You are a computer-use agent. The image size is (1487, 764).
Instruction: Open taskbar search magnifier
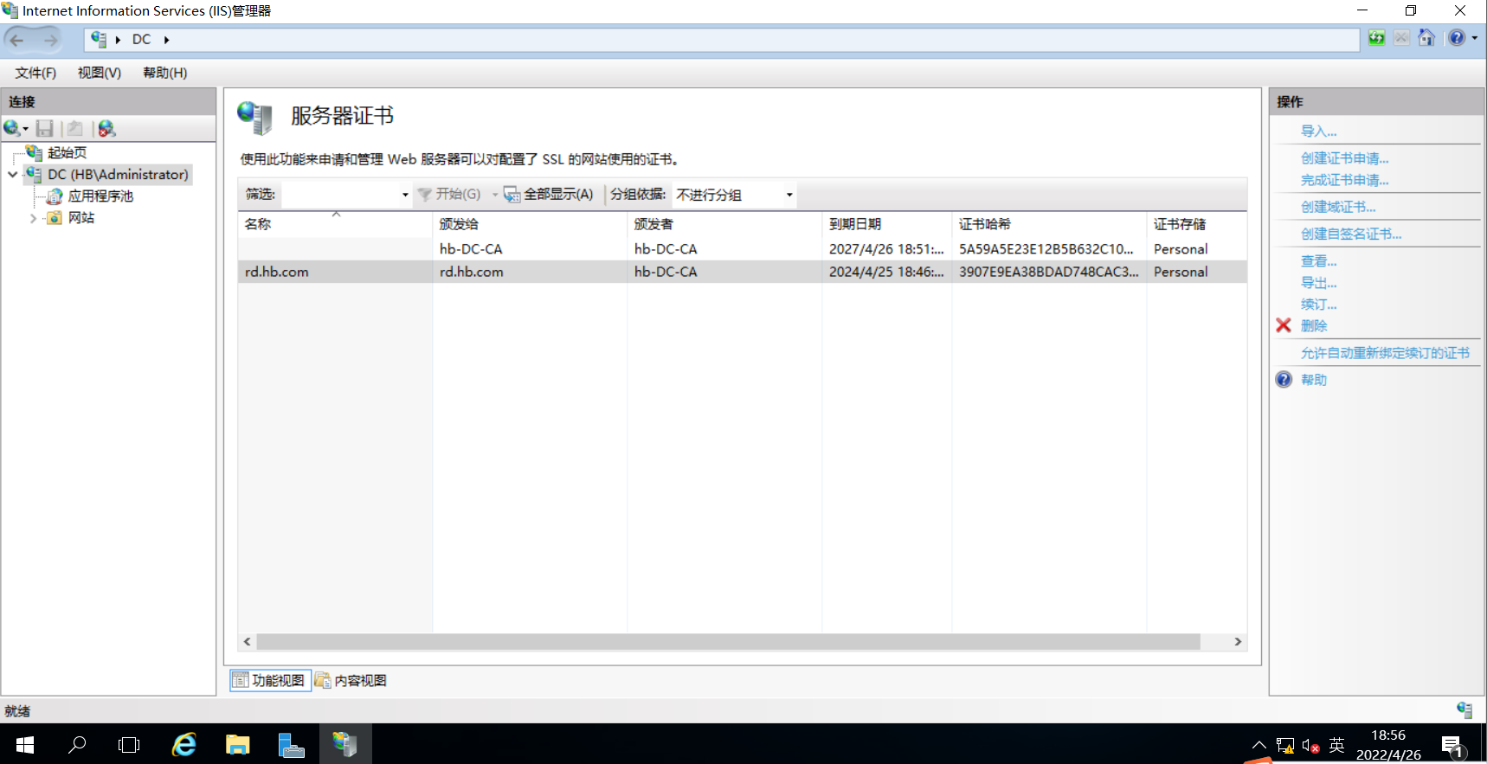77,744
